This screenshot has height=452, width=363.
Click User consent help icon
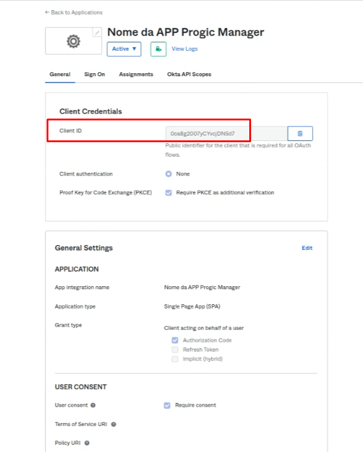[x=93, y=405]
